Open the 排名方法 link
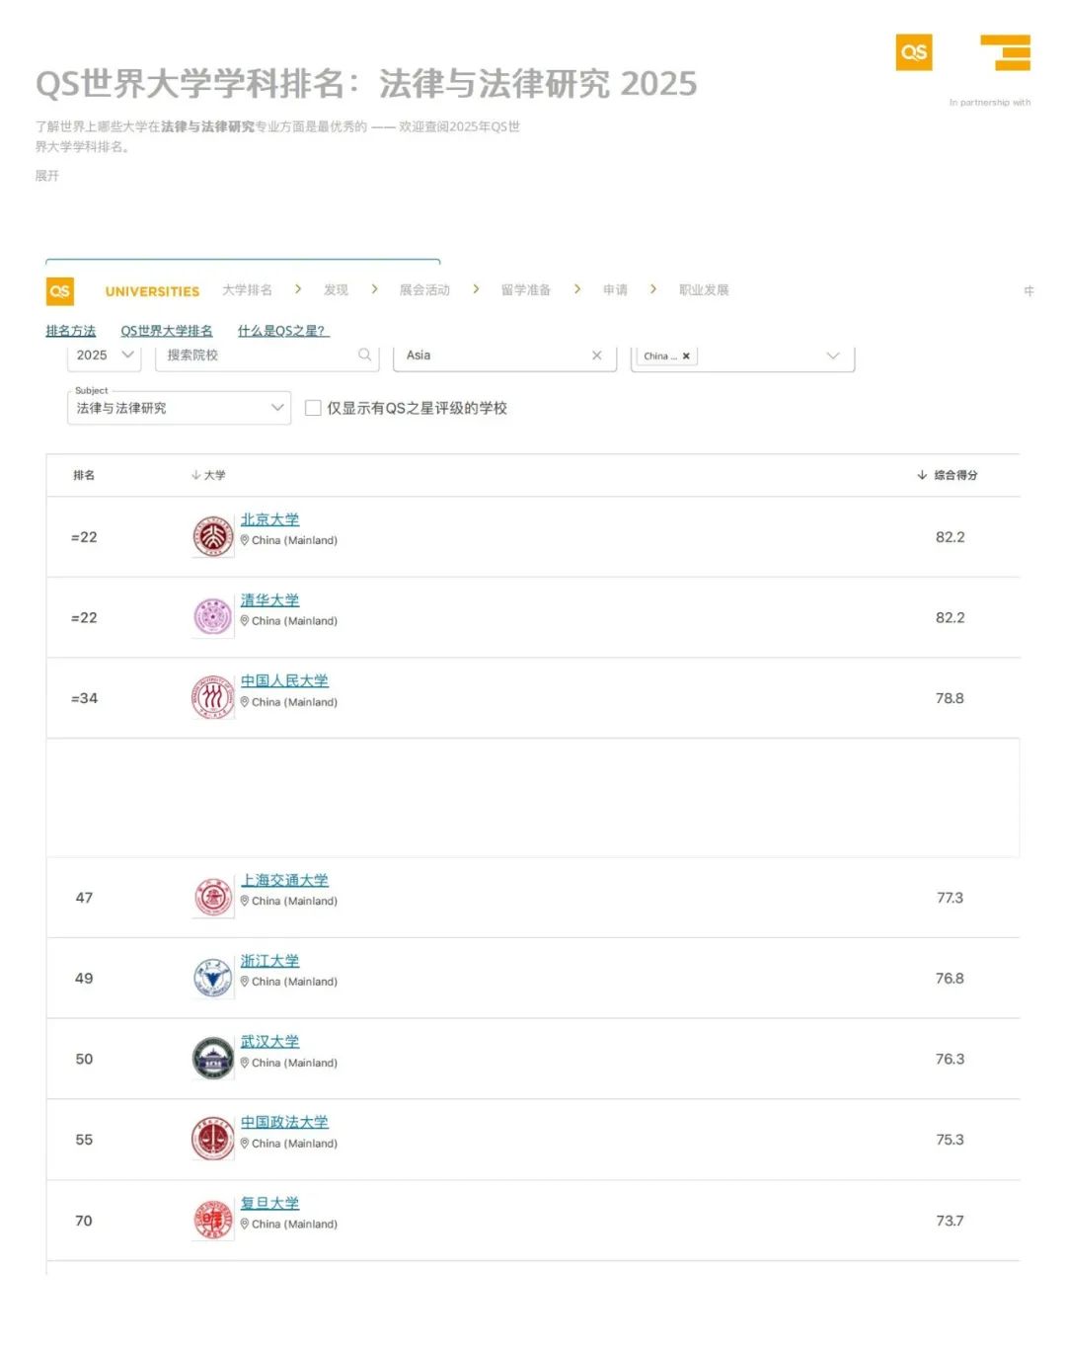1066x1348 pixels. [70, 331]
